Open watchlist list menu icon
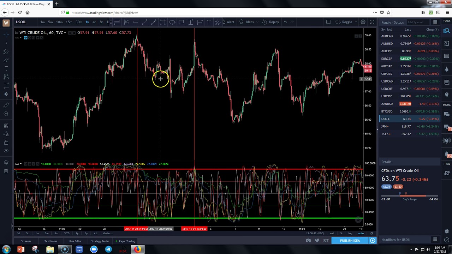Image resolution: width=452 pixels, height=254 pixels. click(435, 22)
